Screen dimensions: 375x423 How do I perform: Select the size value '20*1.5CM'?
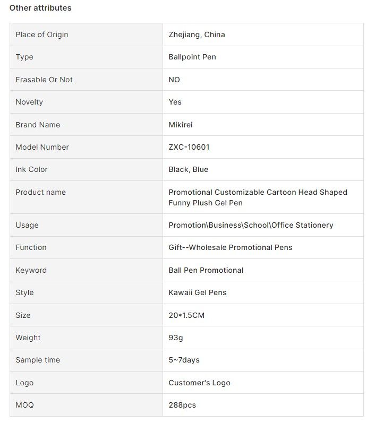[186, 315]
